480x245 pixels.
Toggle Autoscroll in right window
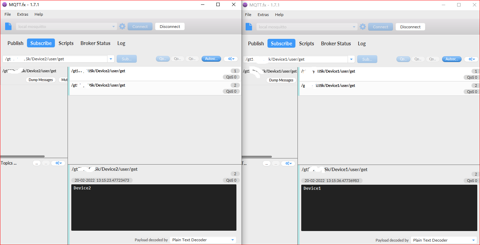452,59
